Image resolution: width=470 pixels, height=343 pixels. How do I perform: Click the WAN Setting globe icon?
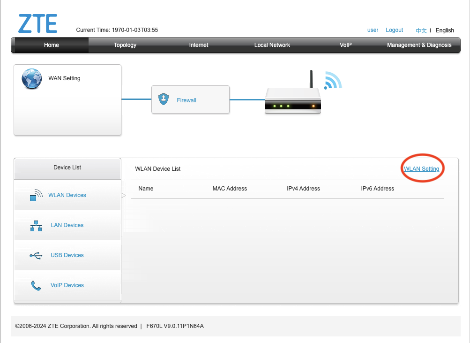[31, 78]
